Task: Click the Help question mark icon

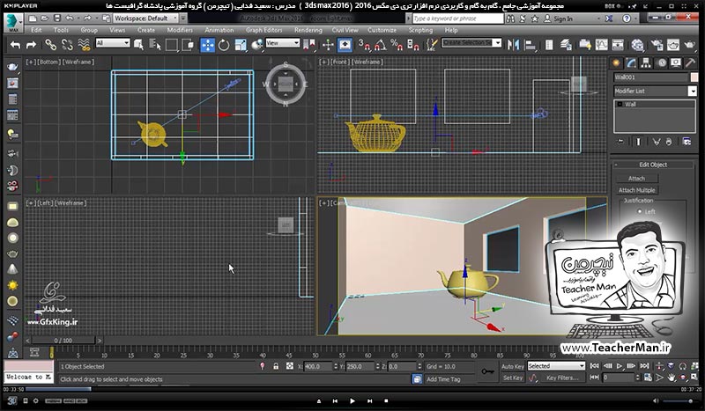Action: [627, 18]
